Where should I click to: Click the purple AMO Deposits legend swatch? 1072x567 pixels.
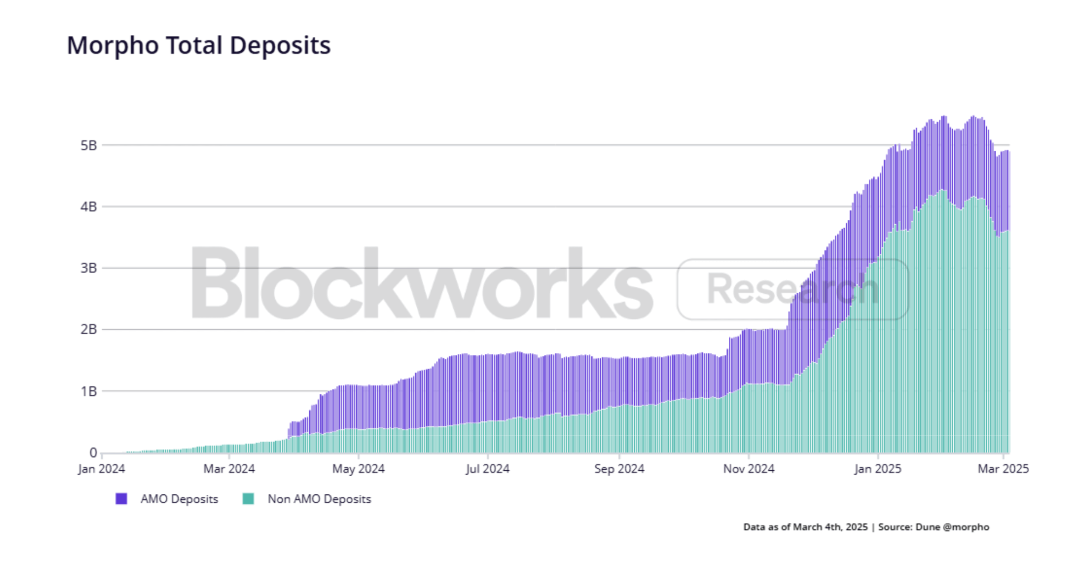[x=121, y=499]
